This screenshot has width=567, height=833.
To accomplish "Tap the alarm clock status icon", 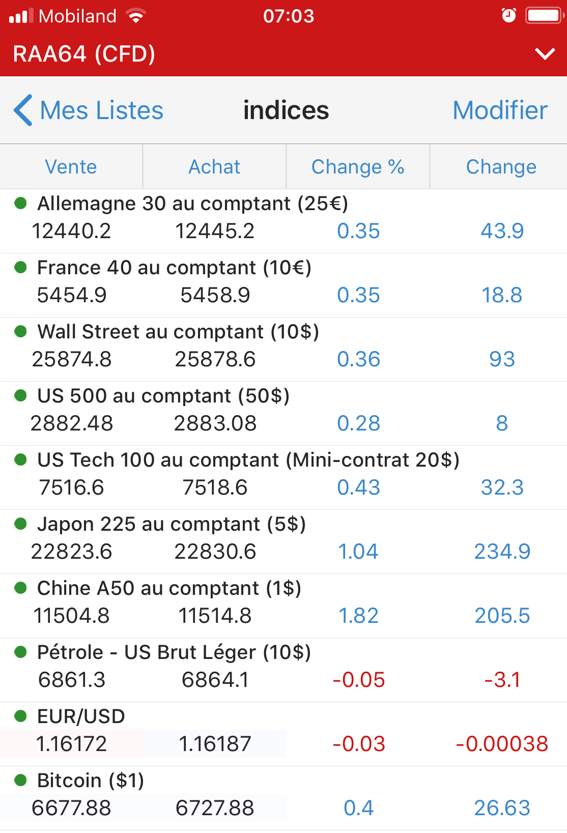I will click(x=508, y=16).
